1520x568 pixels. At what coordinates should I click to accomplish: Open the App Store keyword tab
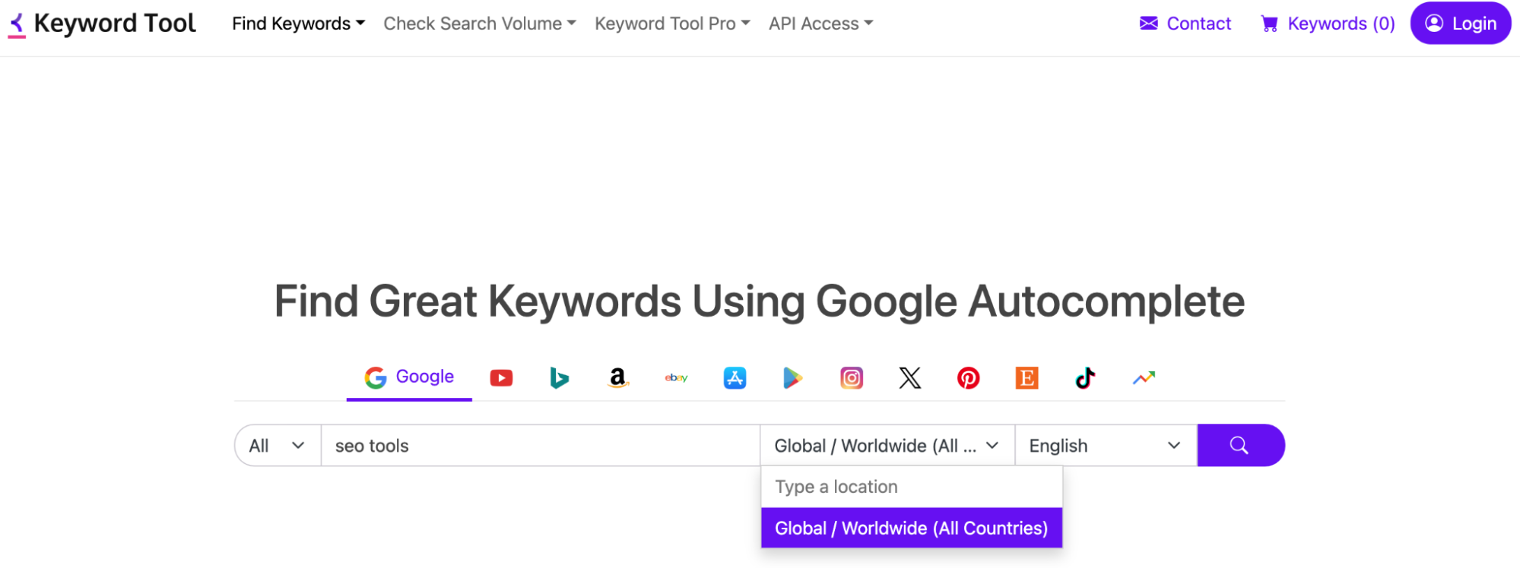735,377
